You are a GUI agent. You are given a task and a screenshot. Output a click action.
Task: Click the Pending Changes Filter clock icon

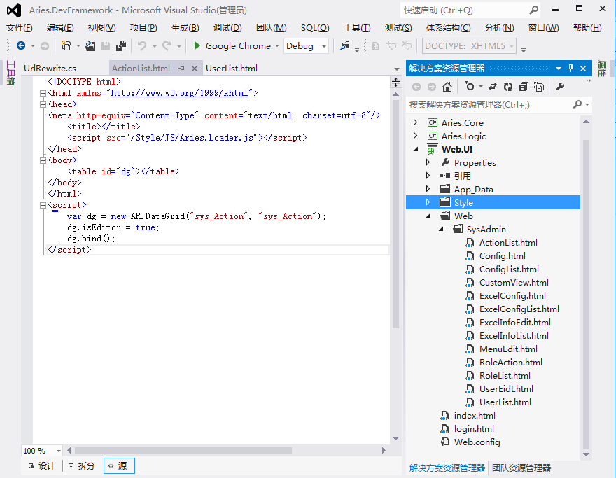coord(470,87)
